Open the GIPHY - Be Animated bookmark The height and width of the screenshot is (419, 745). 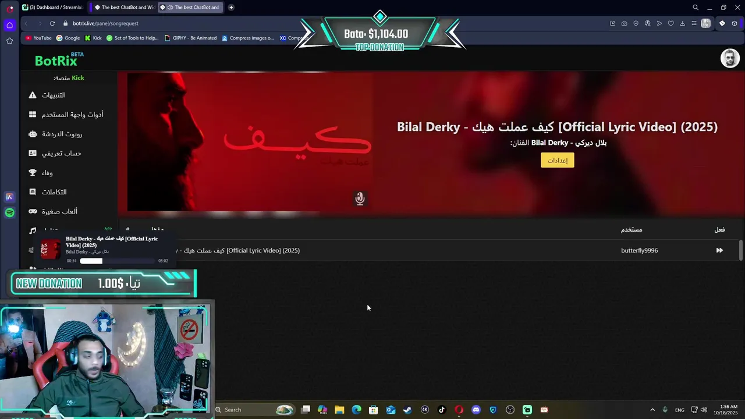pyautogui.click(x=191, y=38)
